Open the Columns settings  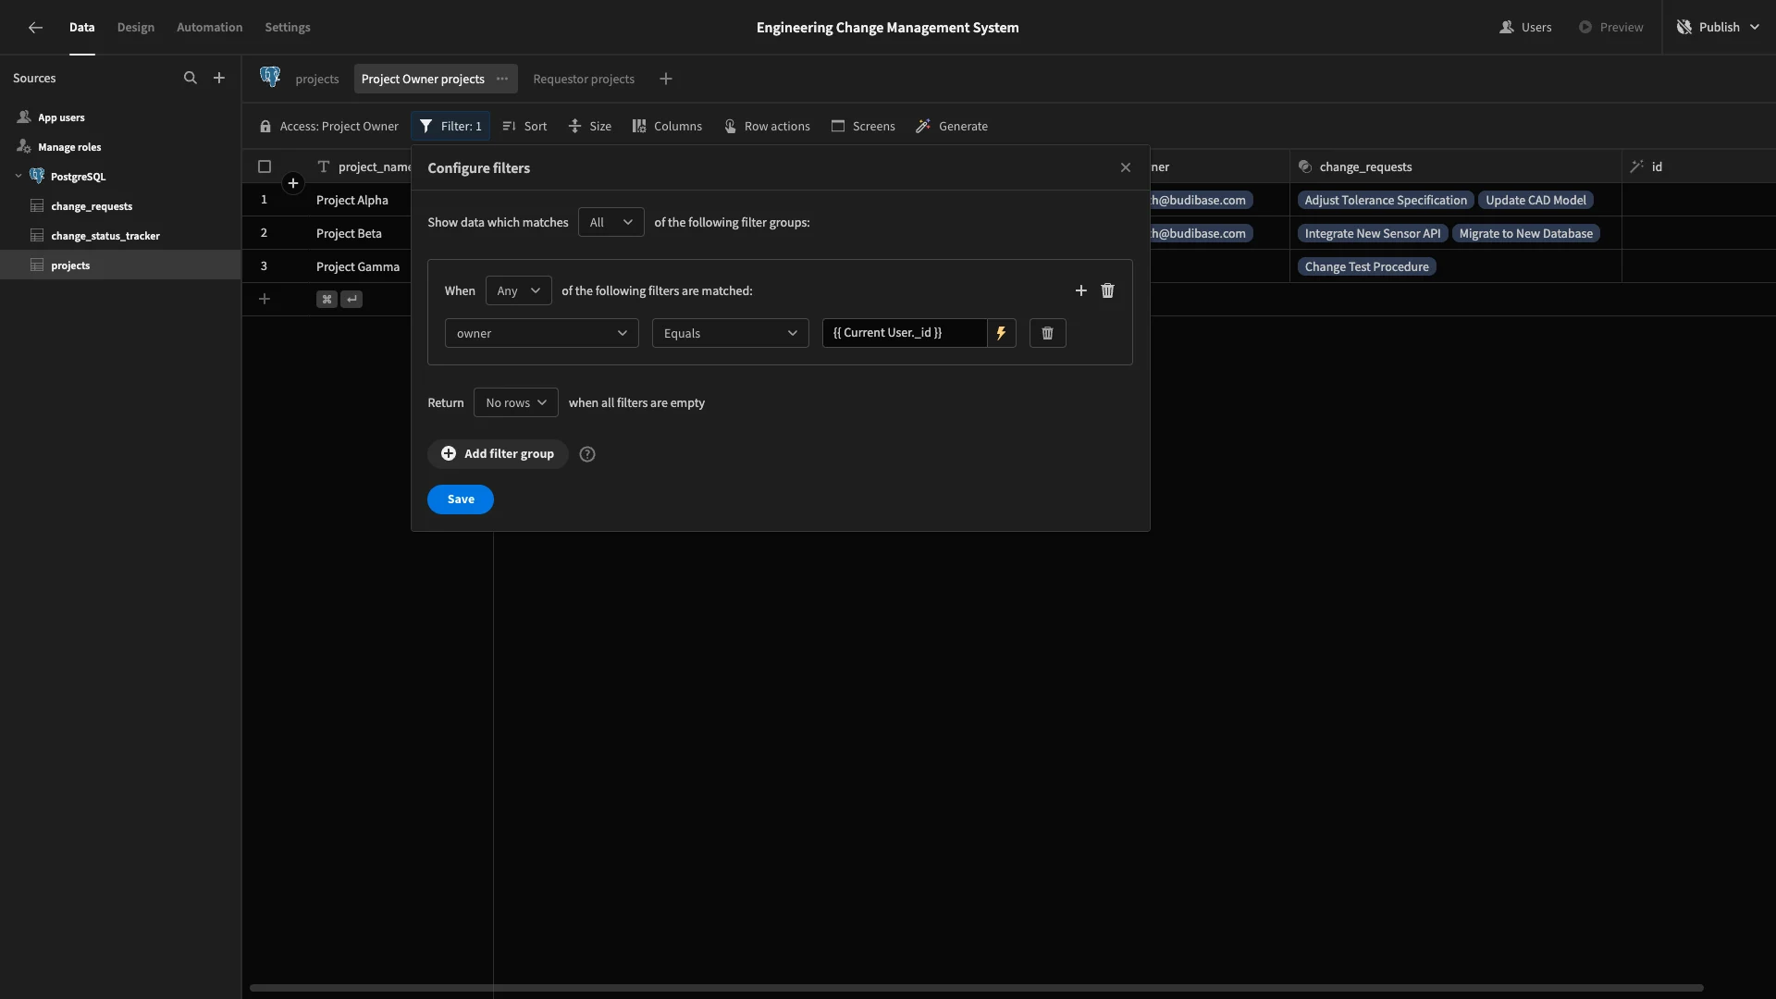coord(667,127)
